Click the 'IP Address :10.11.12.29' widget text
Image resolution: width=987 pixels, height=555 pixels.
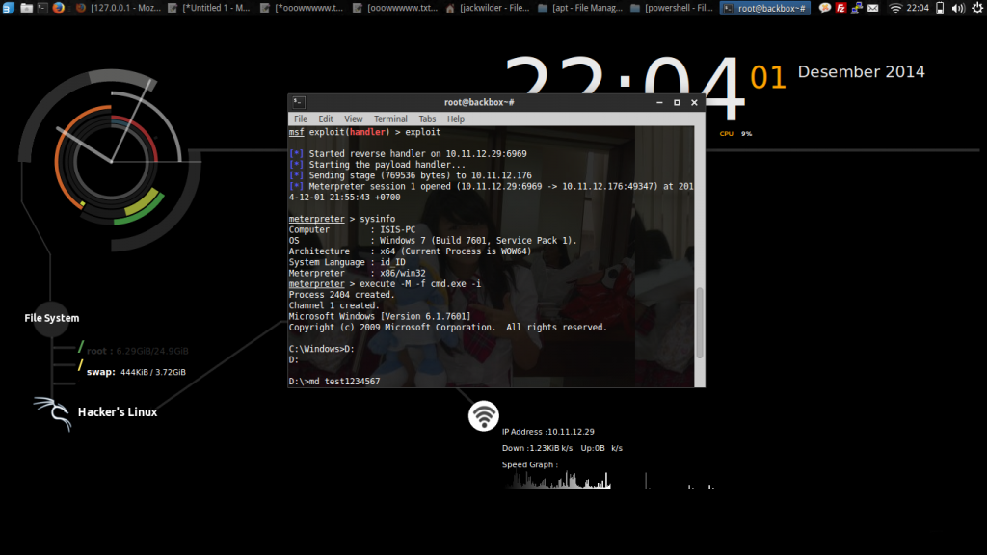click(x=548, y=432)
